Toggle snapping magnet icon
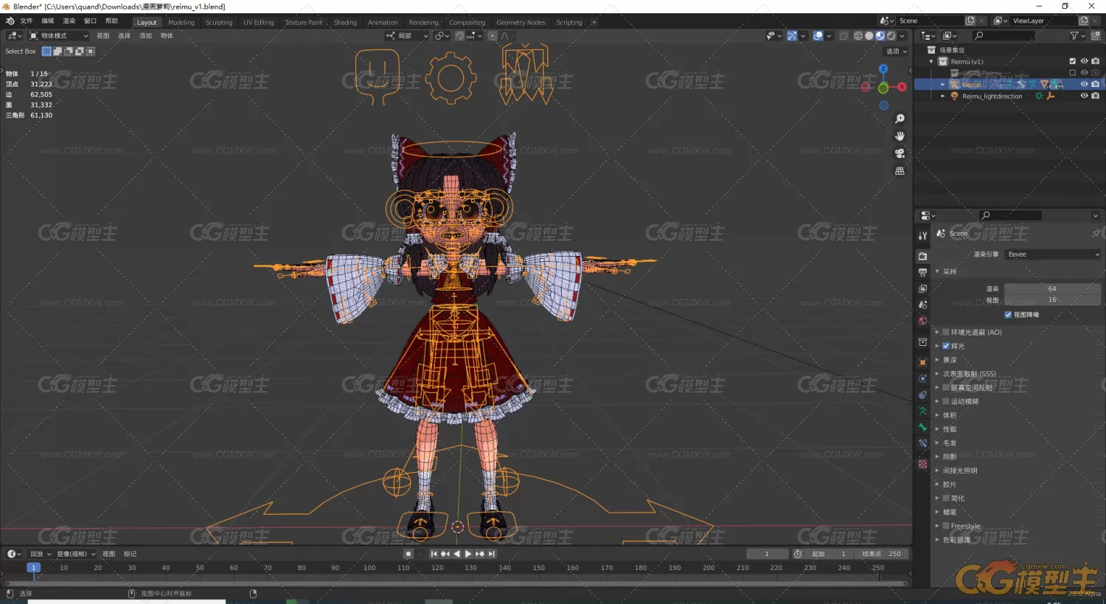The height and width of the screenshot is (604, 1106). point(459,35)
